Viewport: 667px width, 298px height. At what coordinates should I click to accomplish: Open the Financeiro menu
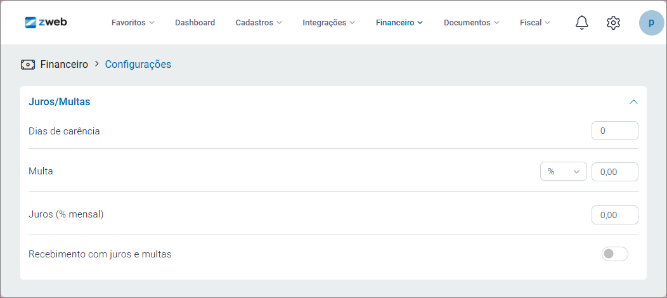(x=399, y=23)
